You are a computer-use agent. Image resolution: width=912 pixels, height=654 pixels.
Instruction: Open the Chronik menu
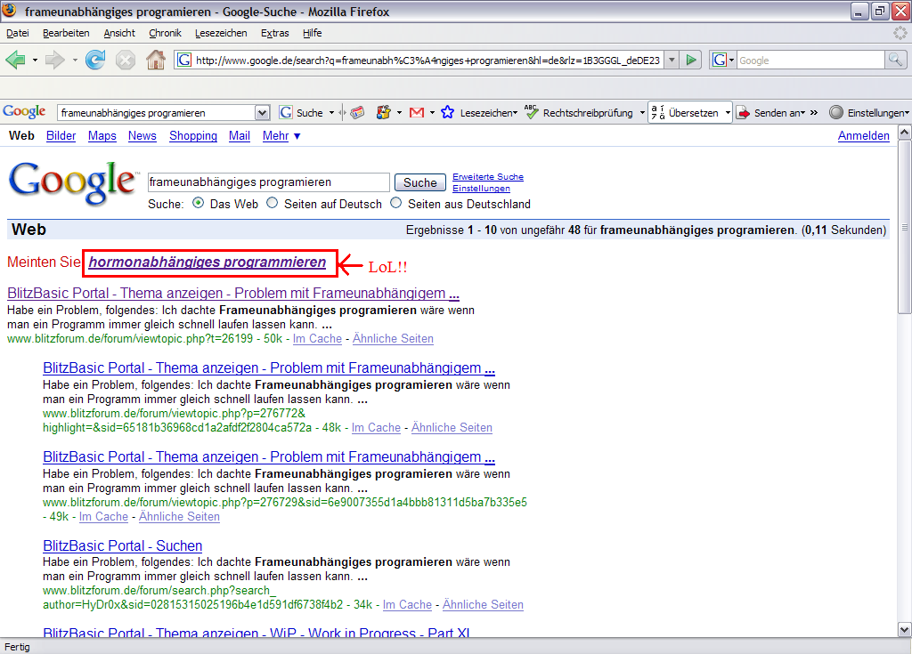(165, 33)
